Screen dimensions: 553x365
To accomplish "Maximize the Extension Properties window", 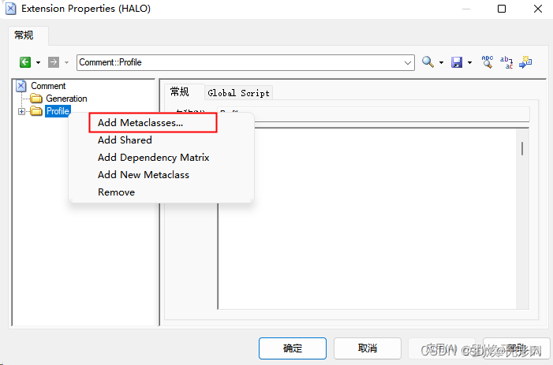I will click(502, 9).
